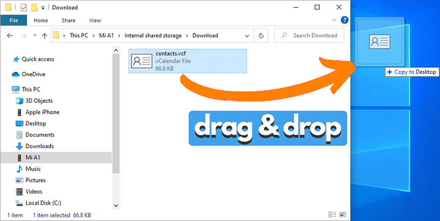The height and width of the screenshot is (221, 440).
Task: Open Pictures folder in sidebar
Action: click(35, 181)
